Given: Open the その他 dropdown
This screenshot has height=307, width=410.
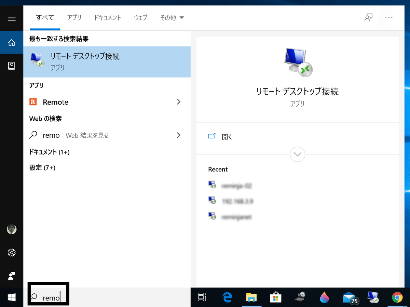Looking at the screenshot, I should tap(172, 17).
